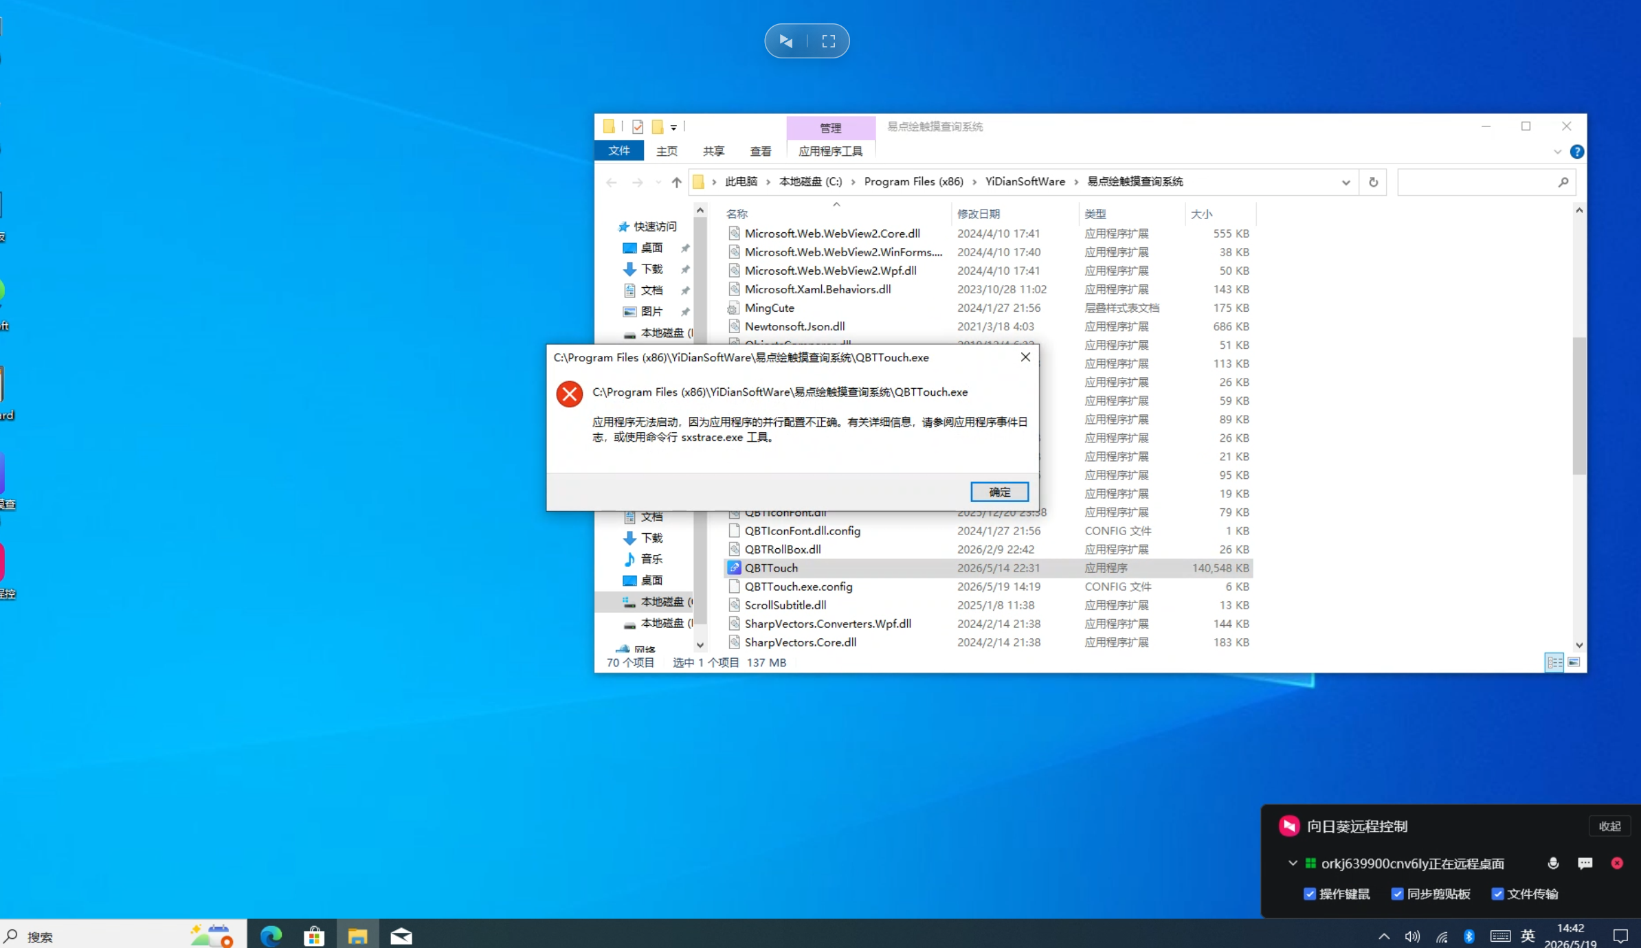Switch to the 查看 ribbon tab
The image size is (1641, 948).
(x=760, y=151)
